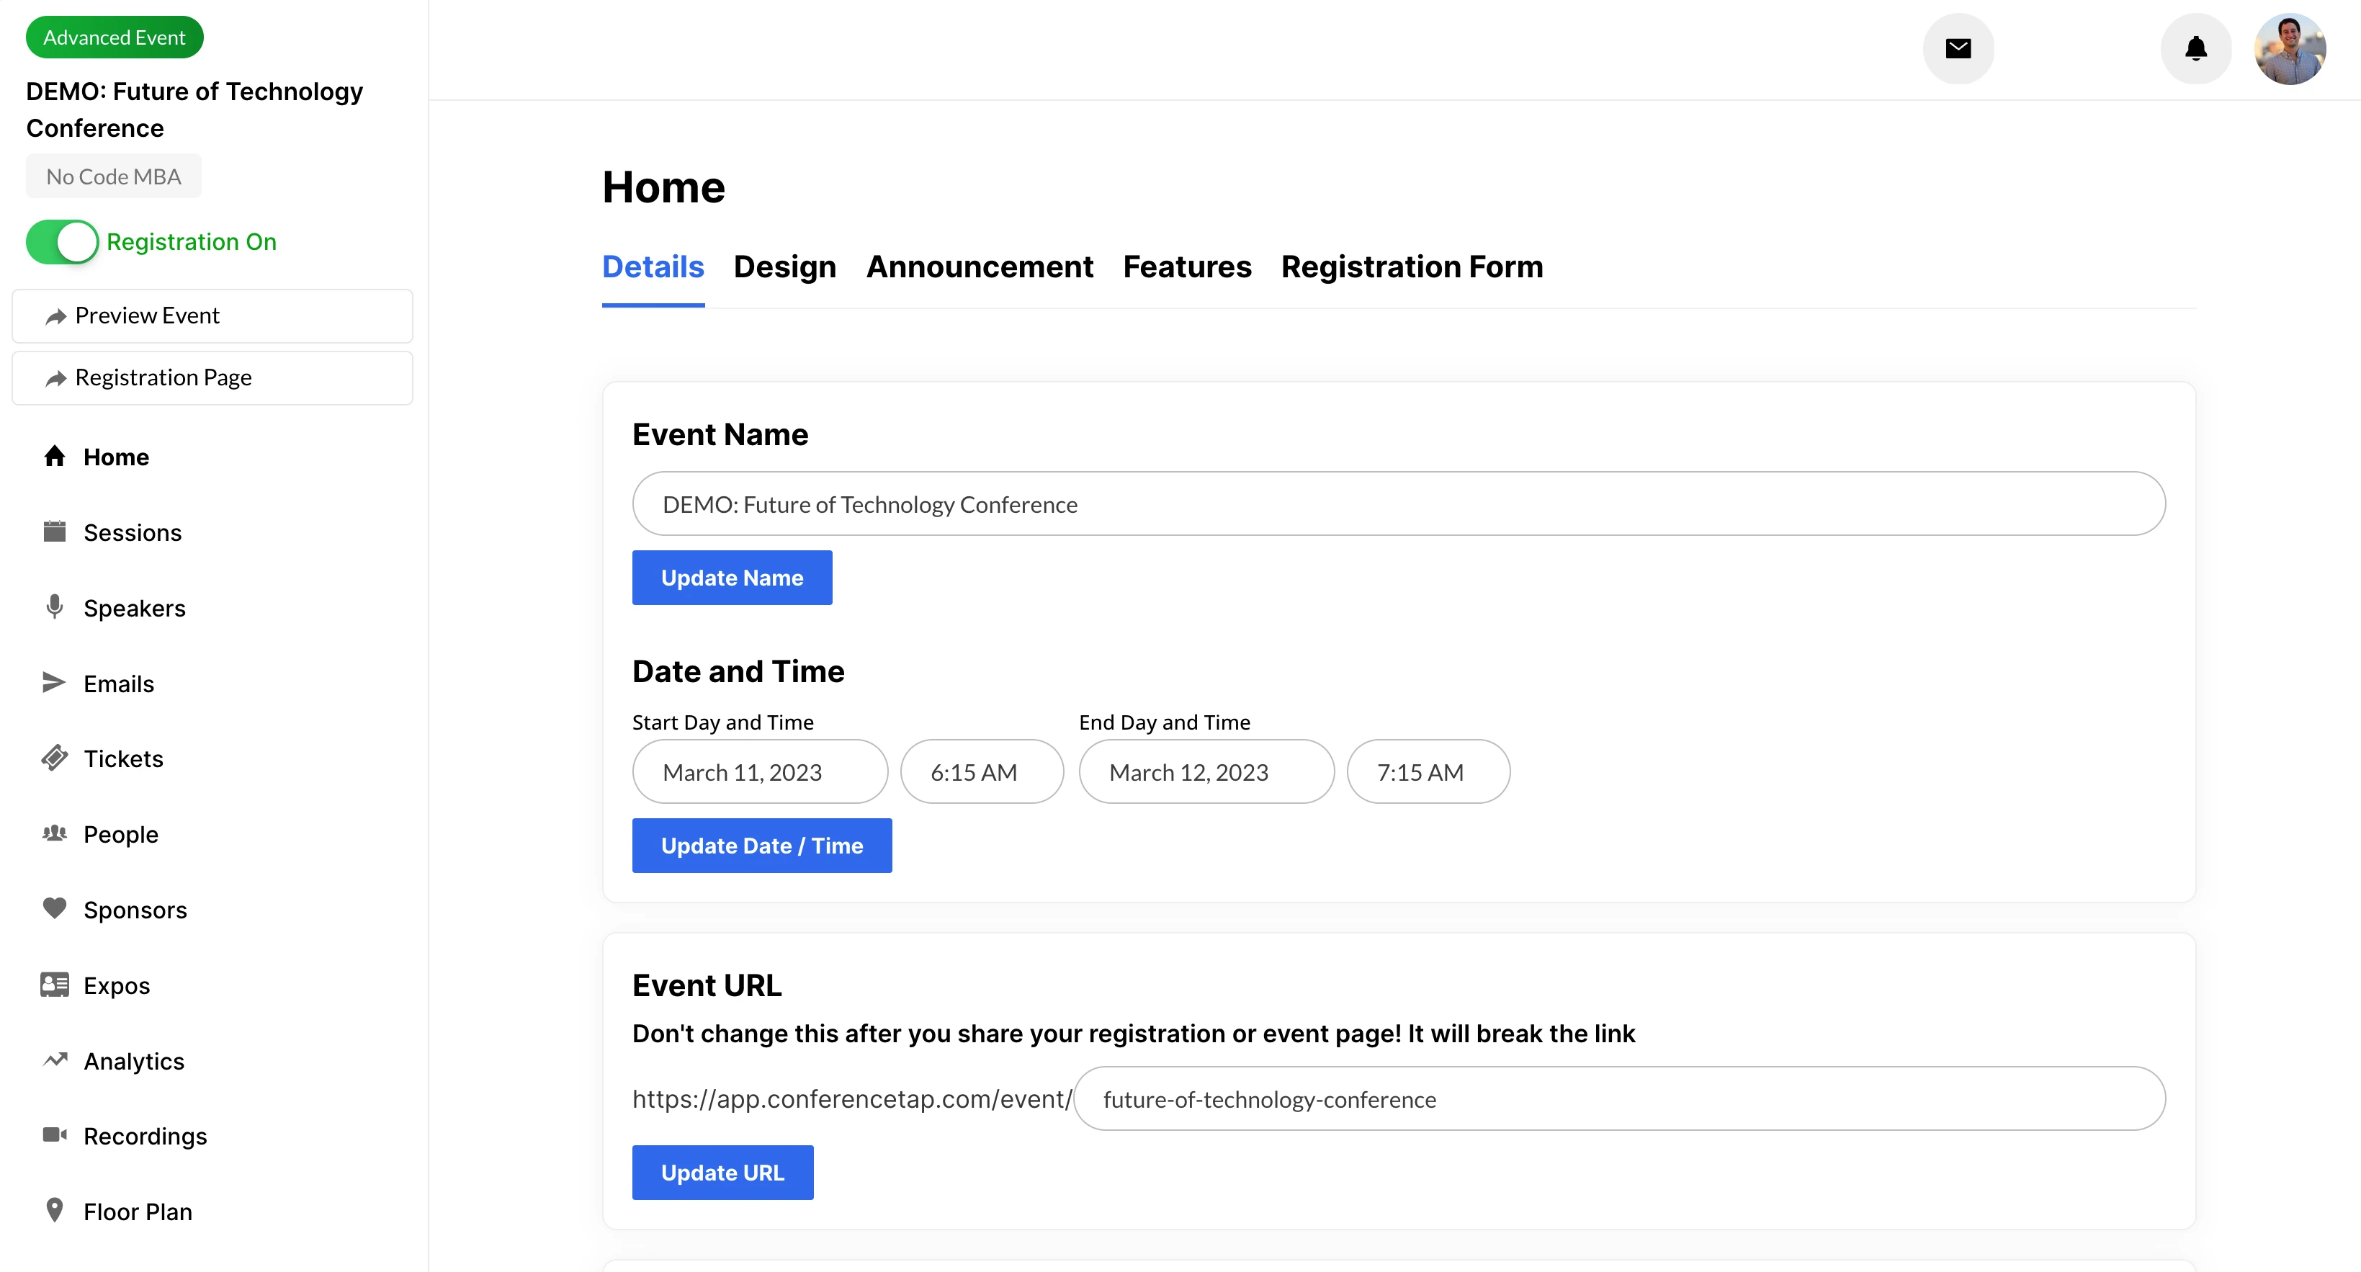This screenshot has height=1272, width=2361.
Task: Click the Recordings video camera icon
Action: tap(54, 1134)
